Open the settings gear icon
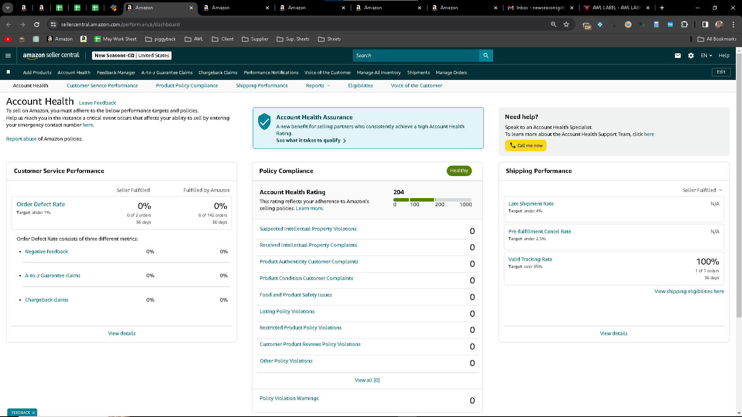Screen dimensions: 742x417 (x=691, y=56)
